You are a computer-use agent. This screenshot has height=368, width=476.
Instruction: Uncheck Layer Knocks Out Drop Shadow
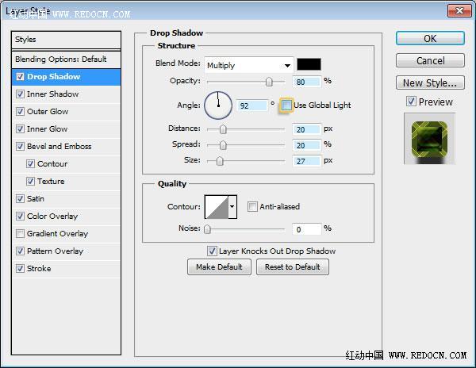point(212,251)
